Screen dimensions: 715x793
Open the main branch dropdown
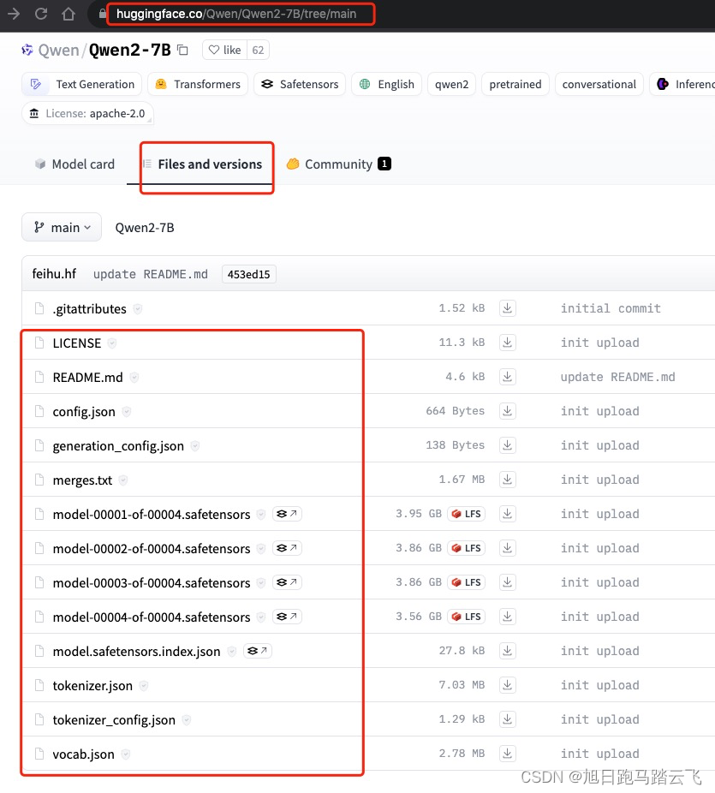62,227
